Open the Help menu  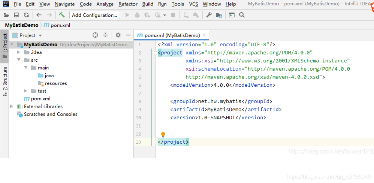click(x=231, y=4)
